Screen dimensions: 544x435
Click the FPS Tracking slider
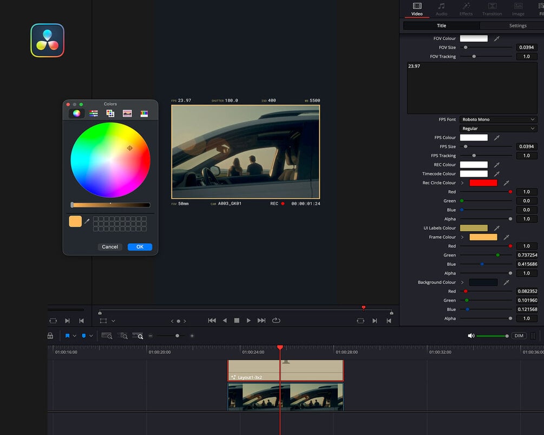tap(486, 156)
